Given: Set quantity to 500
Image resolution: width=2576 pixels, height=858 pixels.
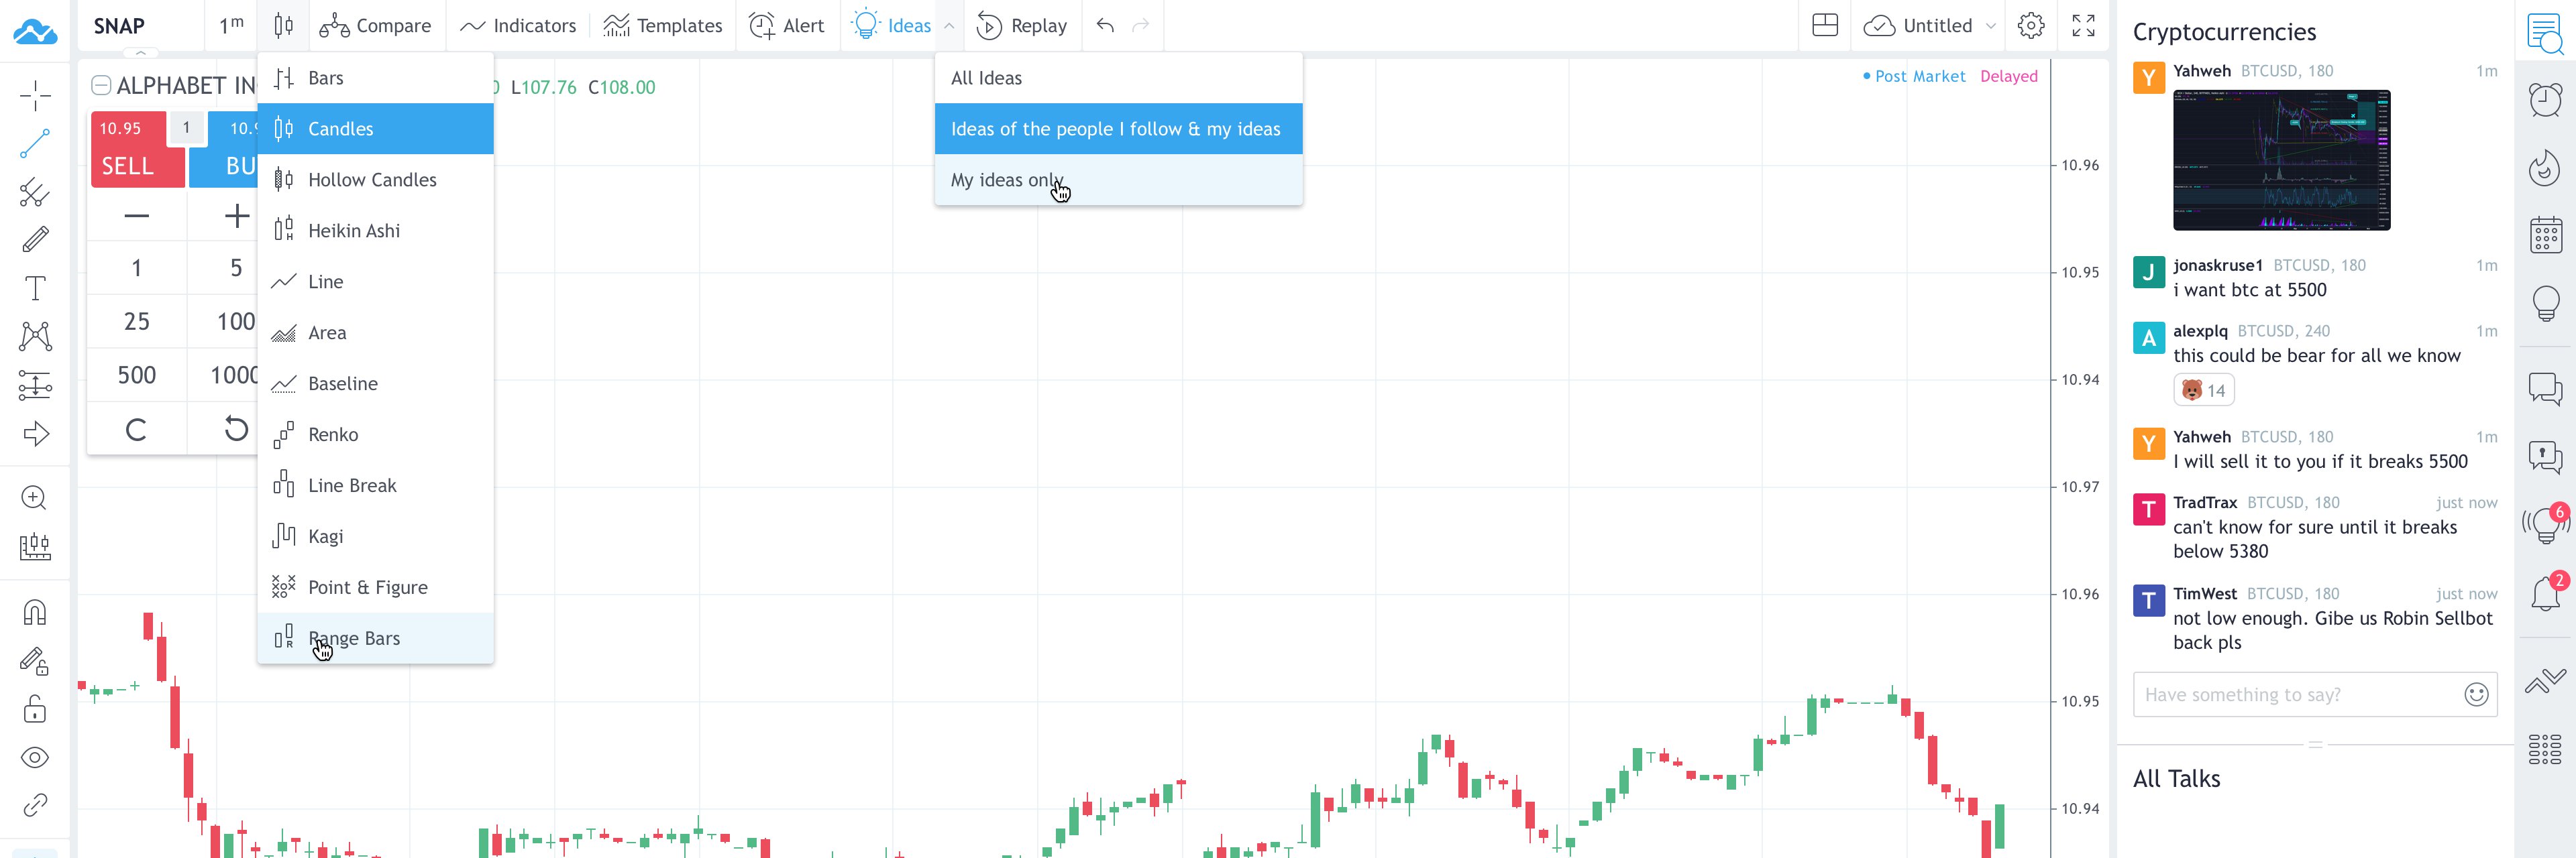Looking at the screenshot, I should pyautogui.click(x=137, y=375).
